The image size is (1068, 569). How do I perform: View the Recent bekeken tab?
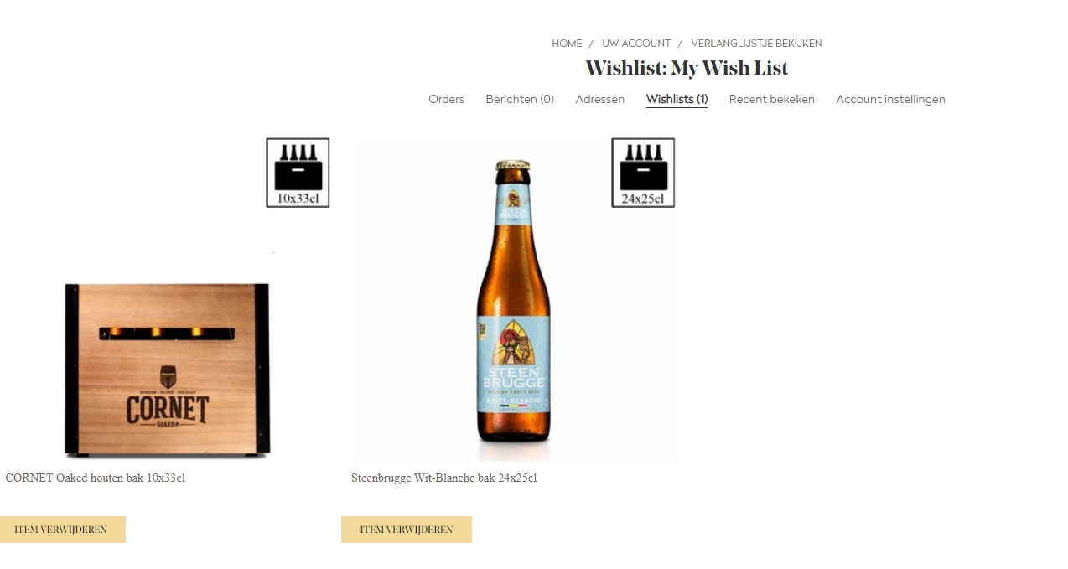click(x=772, y=99)
